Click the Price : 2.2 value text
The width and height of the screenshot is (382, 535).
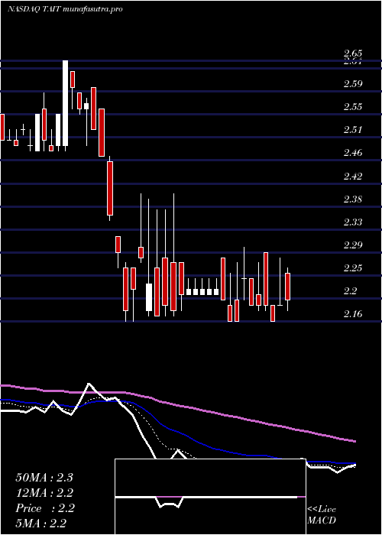pos(45,508)
